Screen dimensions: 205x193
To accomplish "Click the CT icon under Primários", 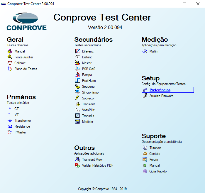I will (10, 109).
